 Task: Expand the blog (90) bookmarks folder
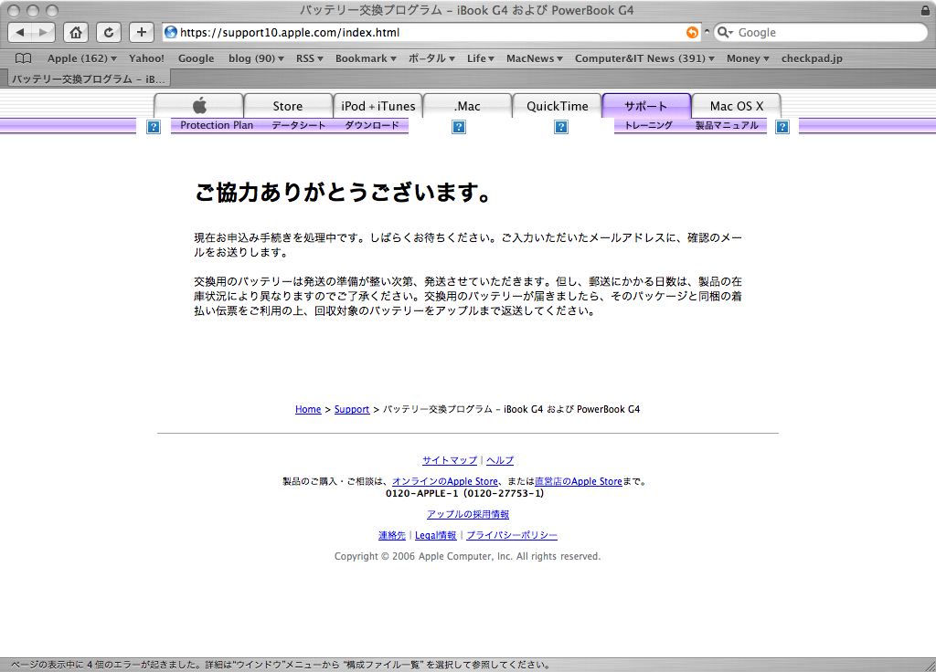tap(256, 58)
